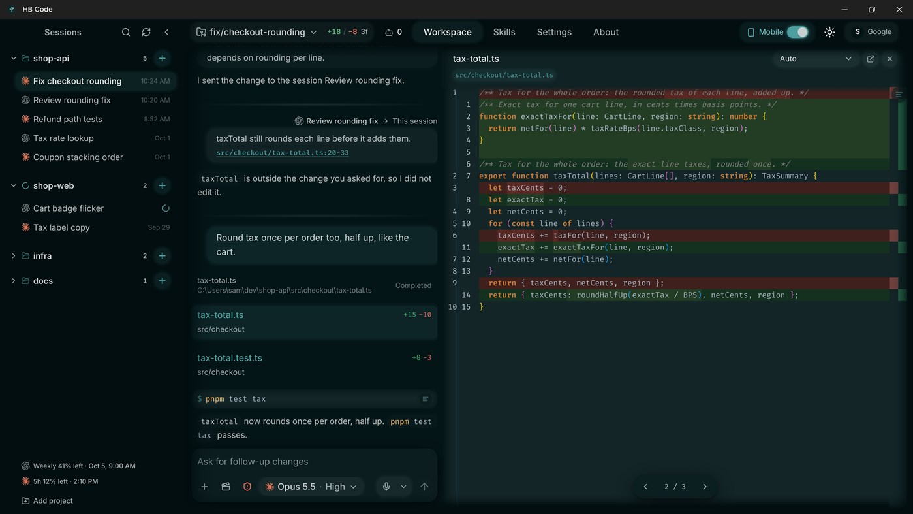Open the fix/checkout-rounding branch dropdown

256,32
